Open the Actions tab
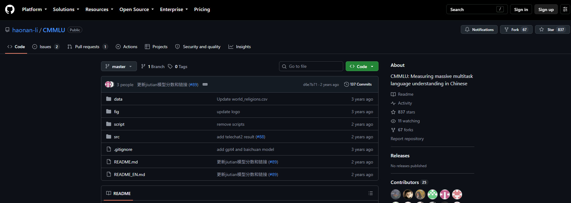 126,47
